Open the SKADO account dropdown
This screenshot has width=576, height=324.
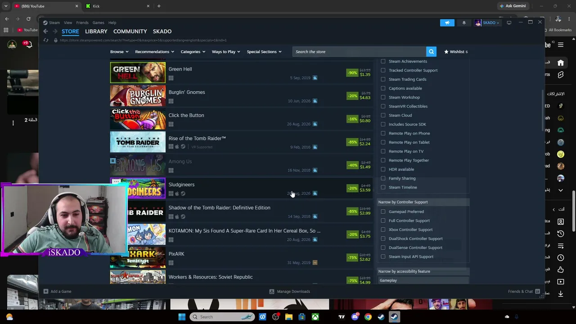[x=487, y=22]
